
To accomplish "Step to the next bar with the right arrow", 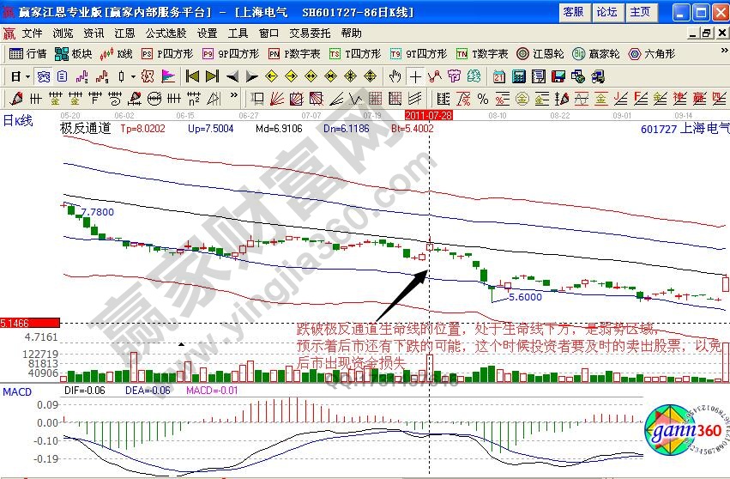I will click(x=252, y=76).
